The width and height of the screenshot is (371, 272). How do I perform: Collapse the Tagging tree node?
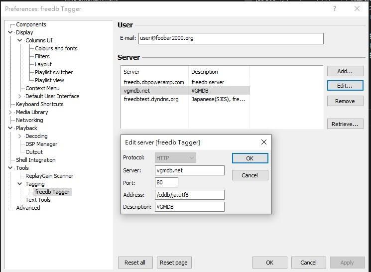point(20,184)
